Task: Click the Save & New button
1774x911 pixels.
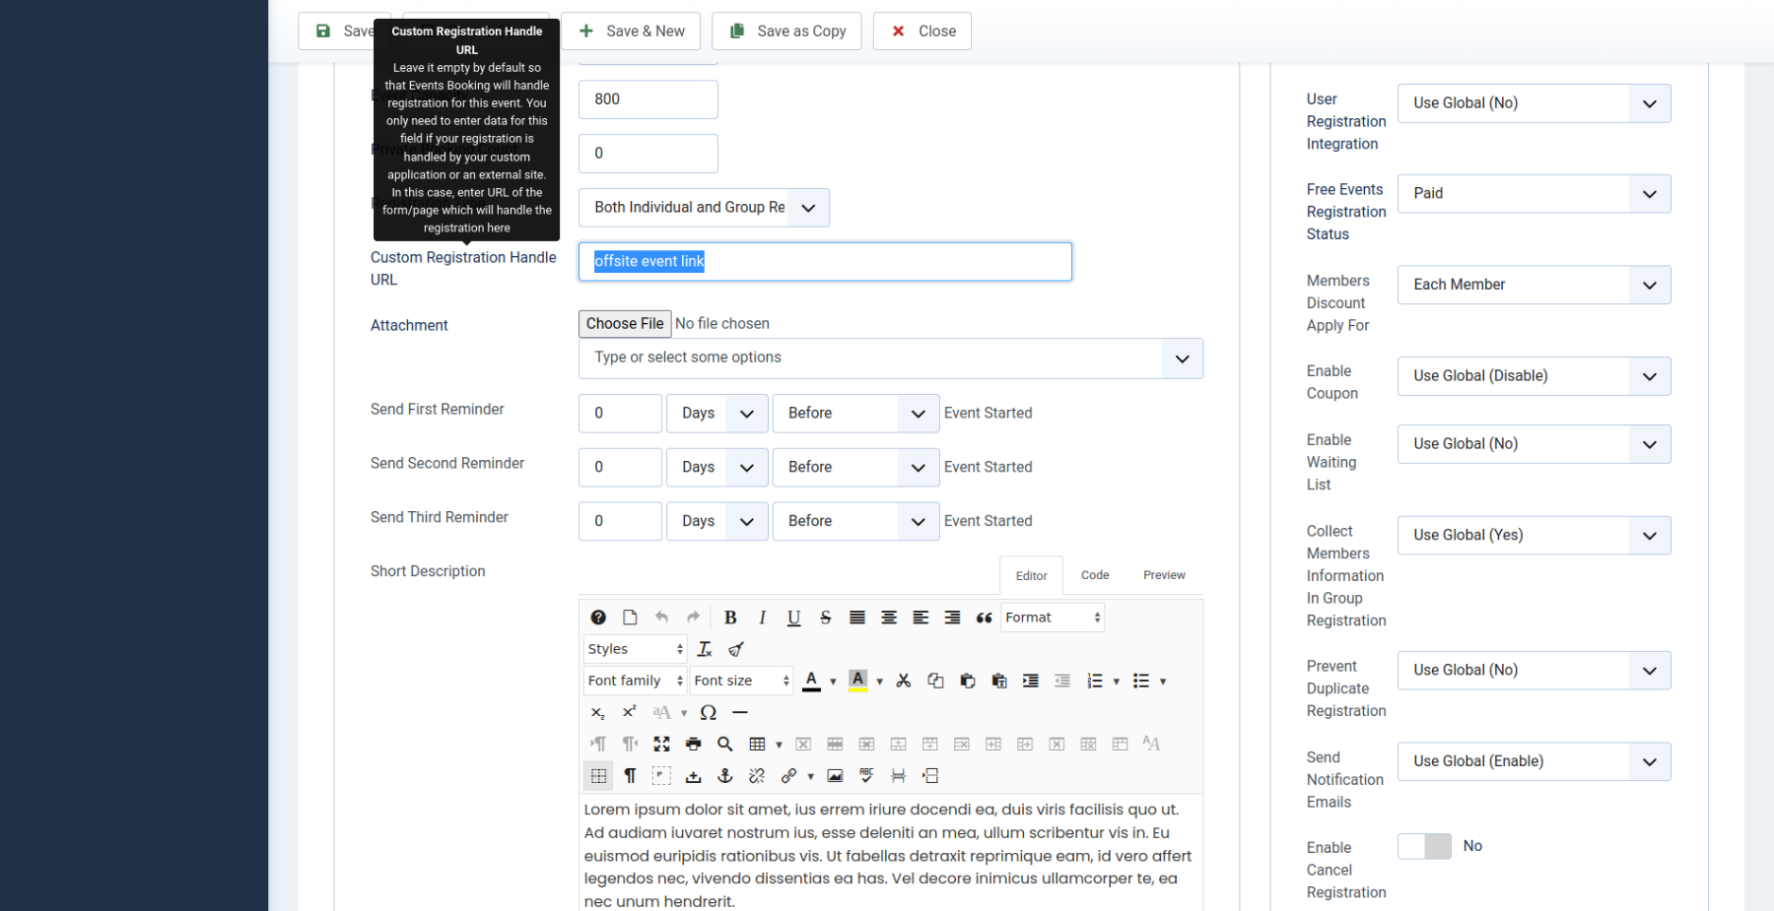Action: click(631, 32)
